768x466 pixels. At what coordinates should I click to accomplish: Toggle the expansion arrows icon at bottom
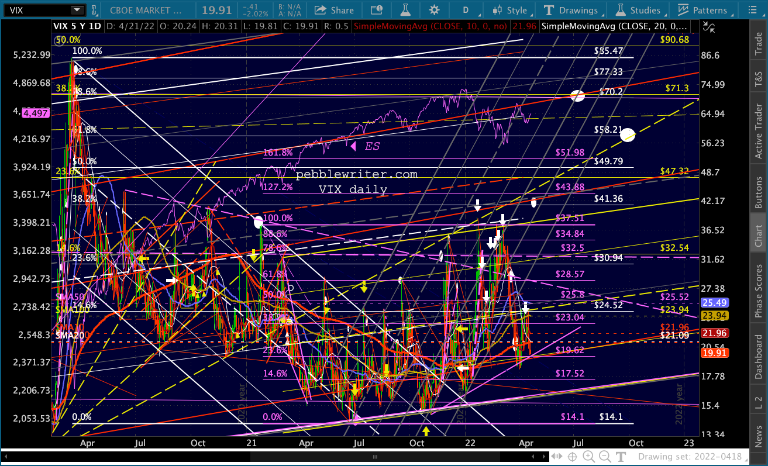556,457
